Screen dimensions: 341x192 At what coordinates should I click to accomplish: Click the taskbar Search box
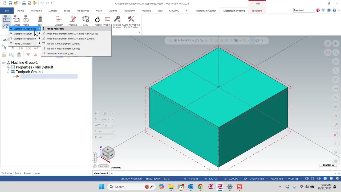132,187
